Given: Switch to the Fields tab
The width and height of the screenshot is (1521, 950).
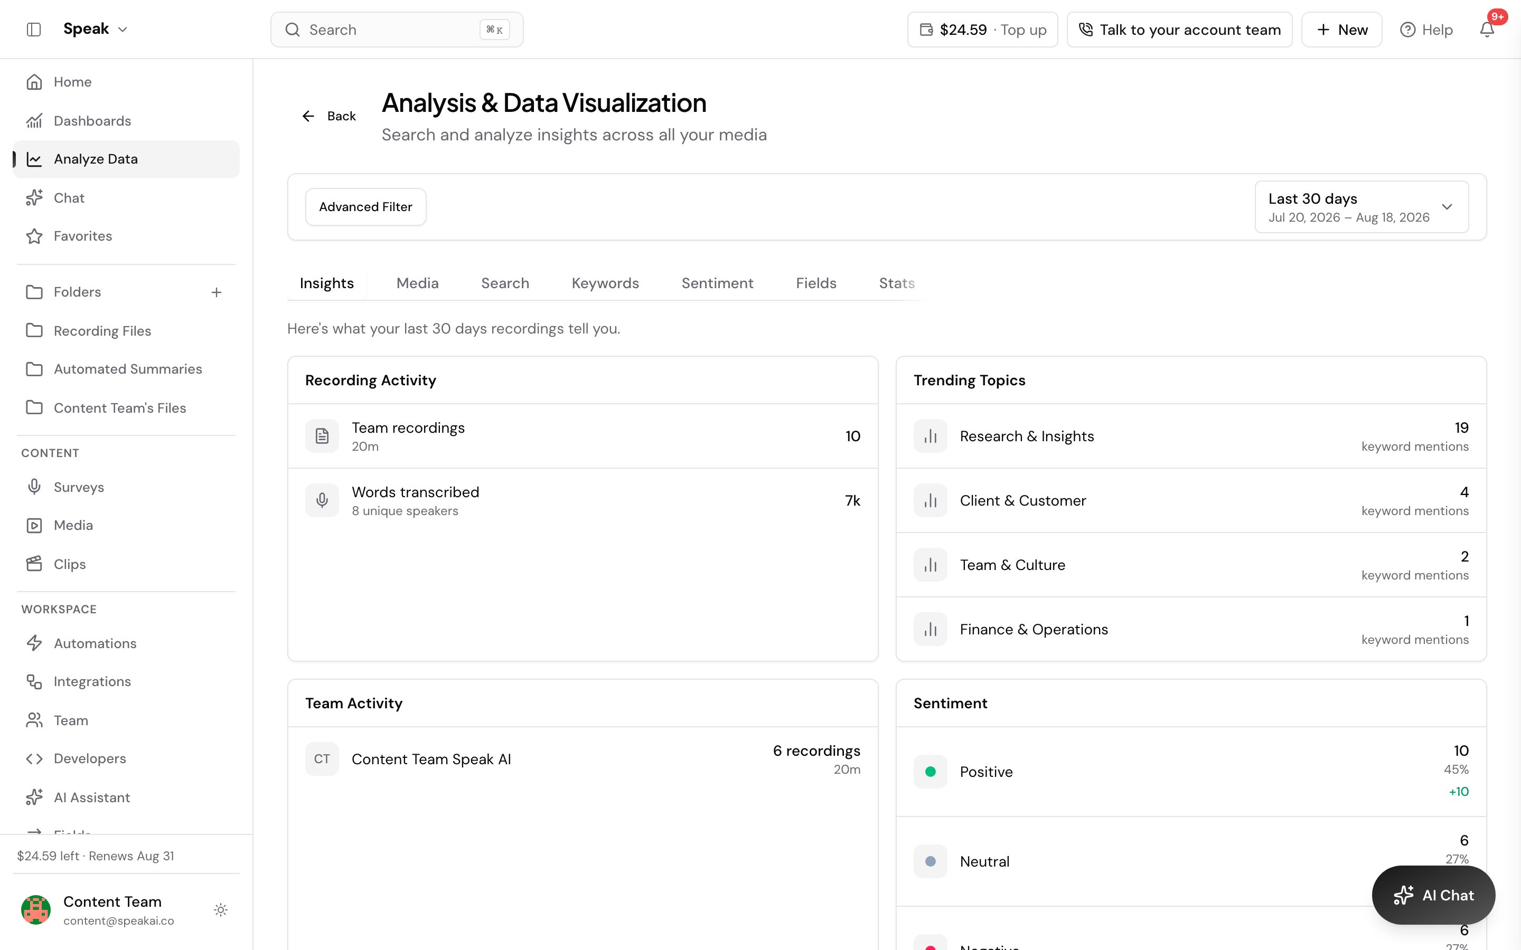Looking at the screenshot, I should (x=816, y=283).
